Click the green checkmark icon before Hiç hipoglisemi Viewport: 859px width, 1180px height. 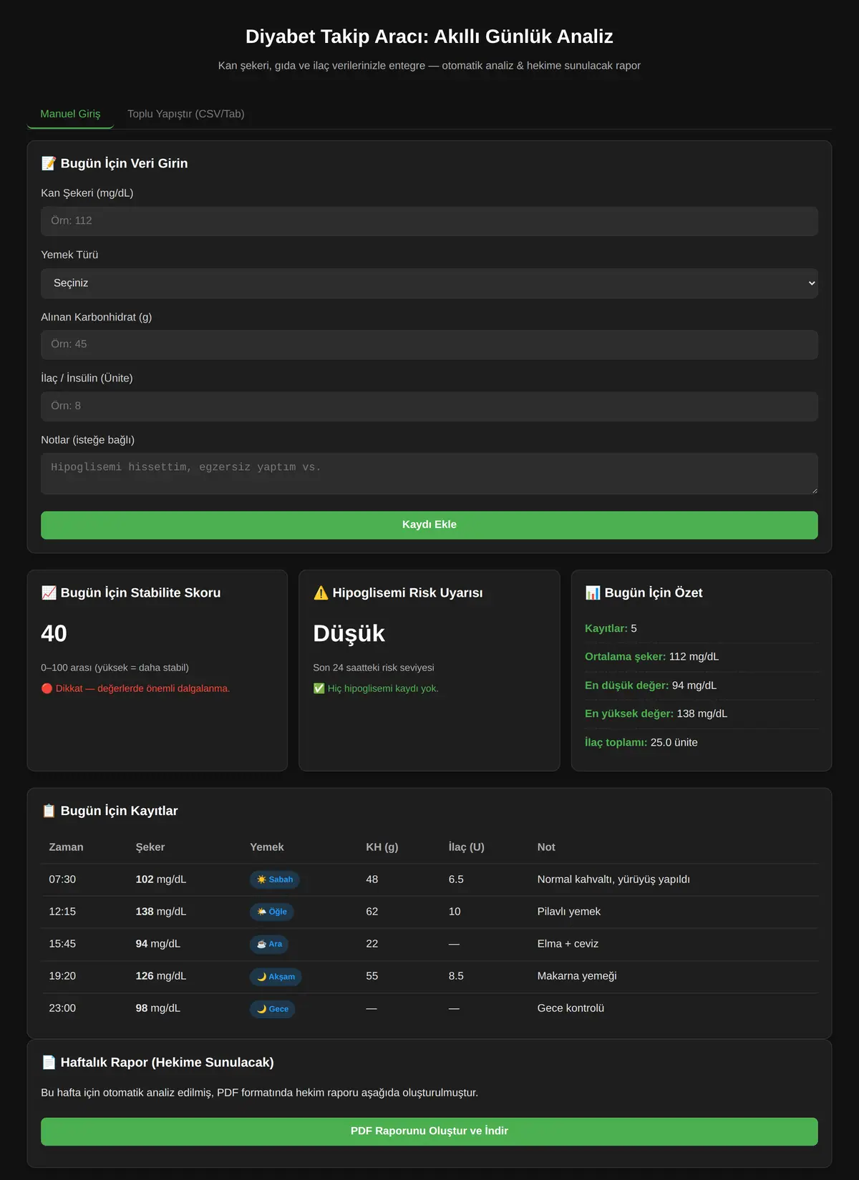[x=319, y=688]
